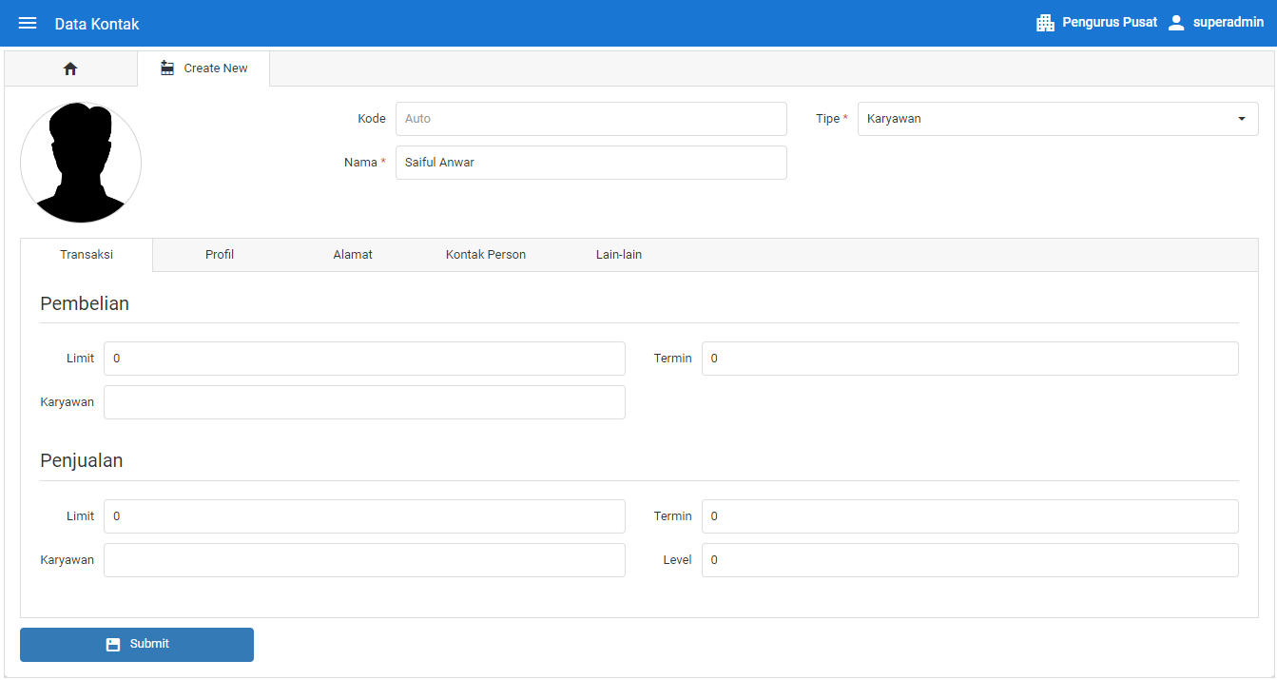The image size is (1277, 680).
Task: Click the Pembelian Limit input field
Action: tap(364, 359)
